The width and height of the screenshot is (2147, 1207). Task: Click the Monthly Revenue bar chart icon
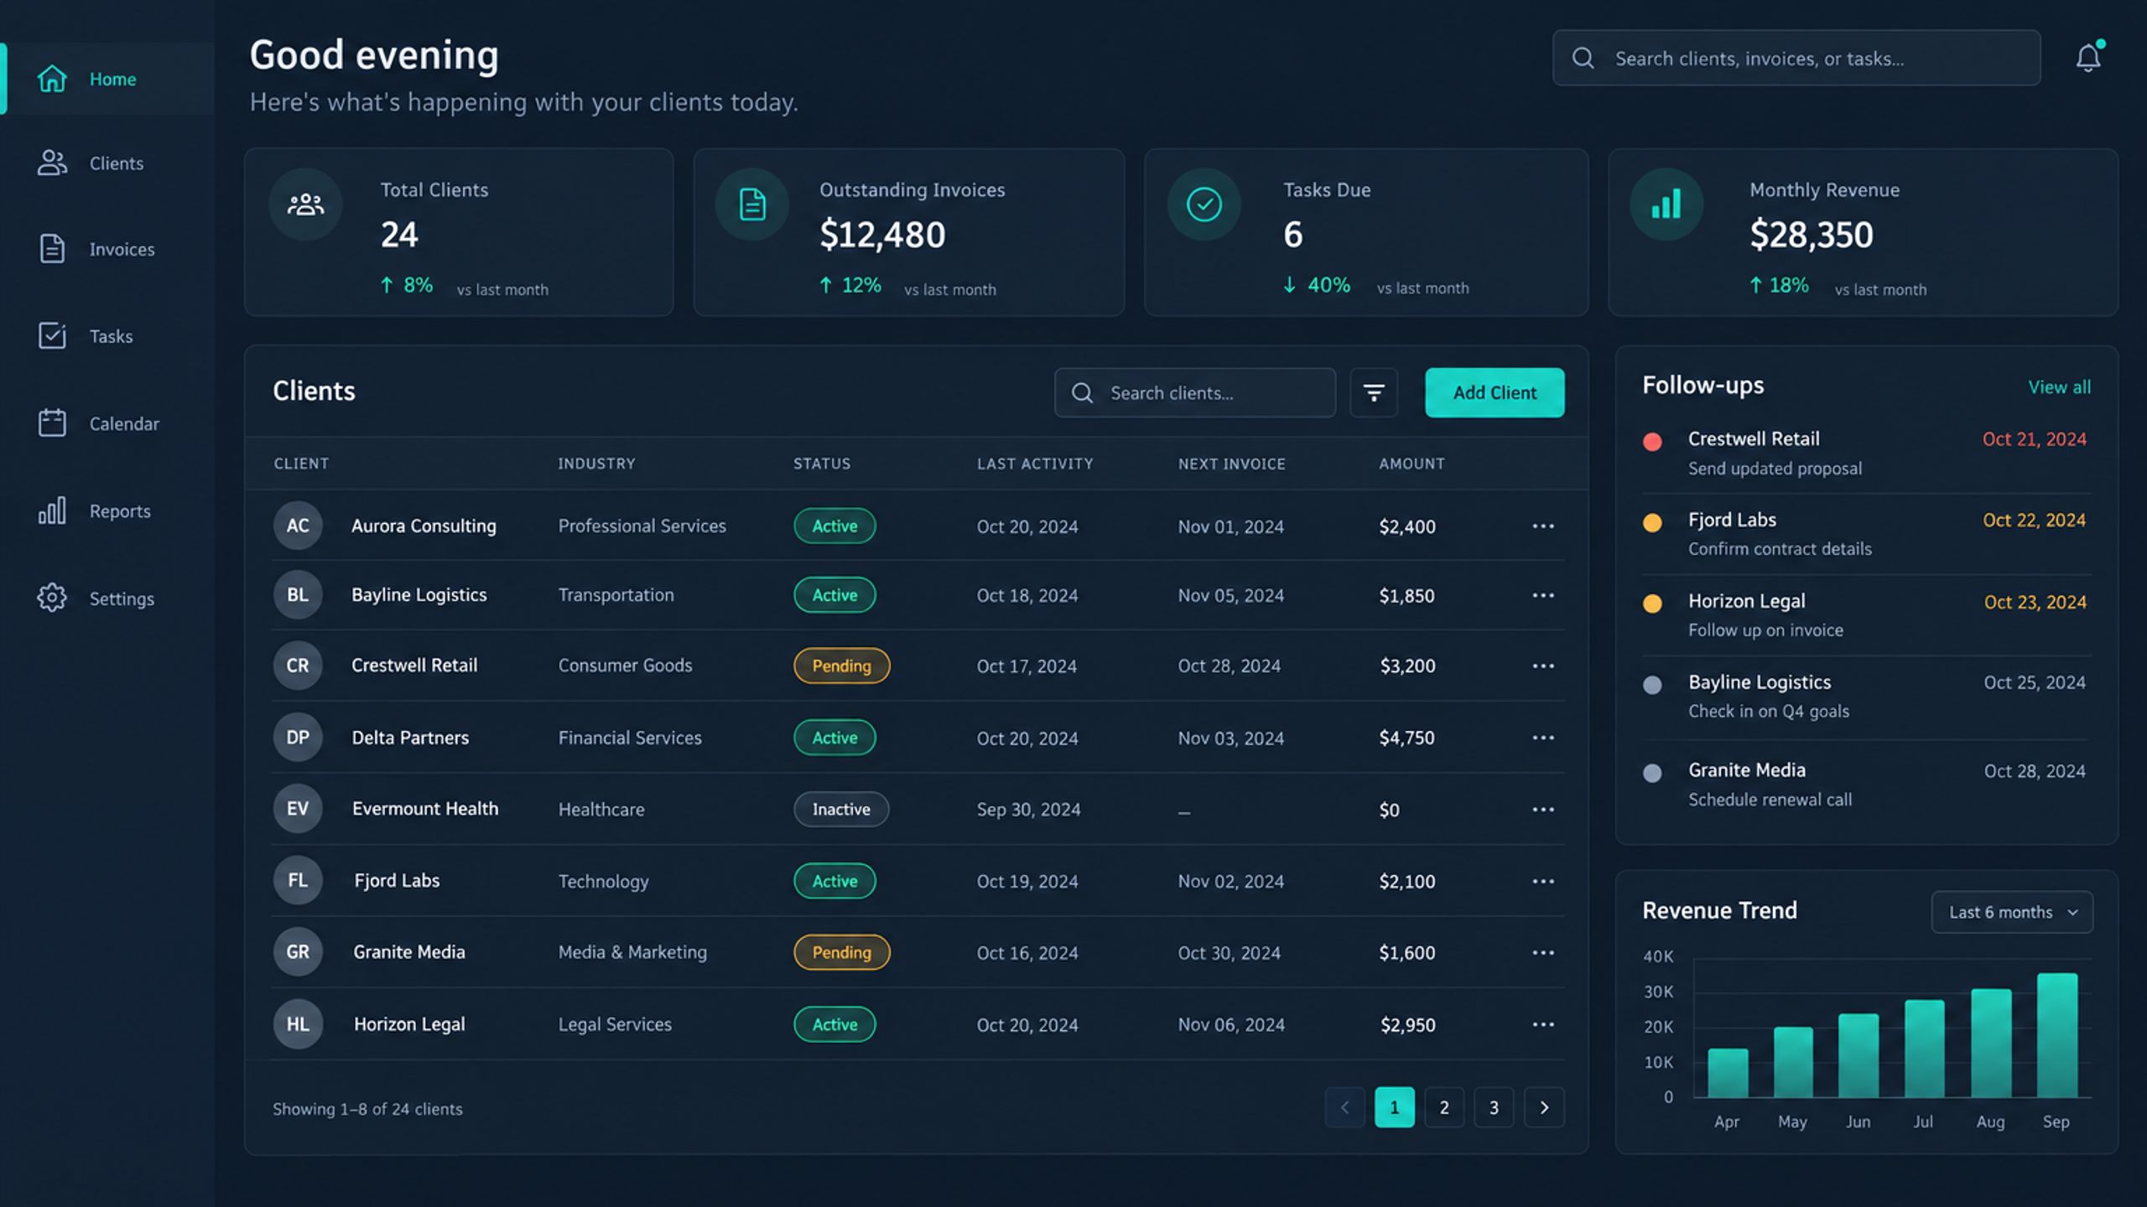[1666, 205]
